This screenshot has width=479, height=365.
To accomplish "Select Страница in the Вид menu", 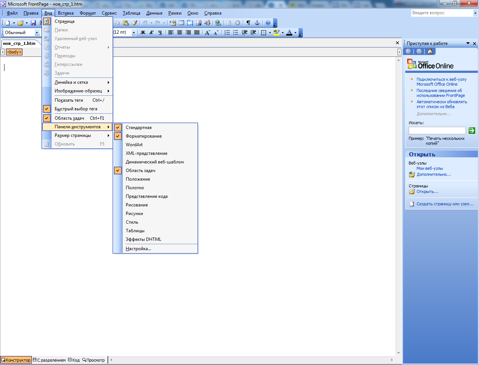I will 77,21.
